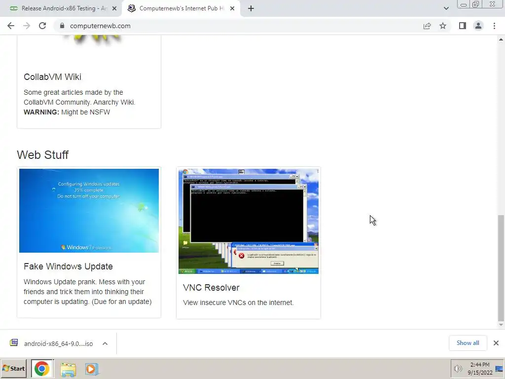Open the Chrome side panel
Screen dimensions: 505x379
pyautogui.click(x=463, y=26)
